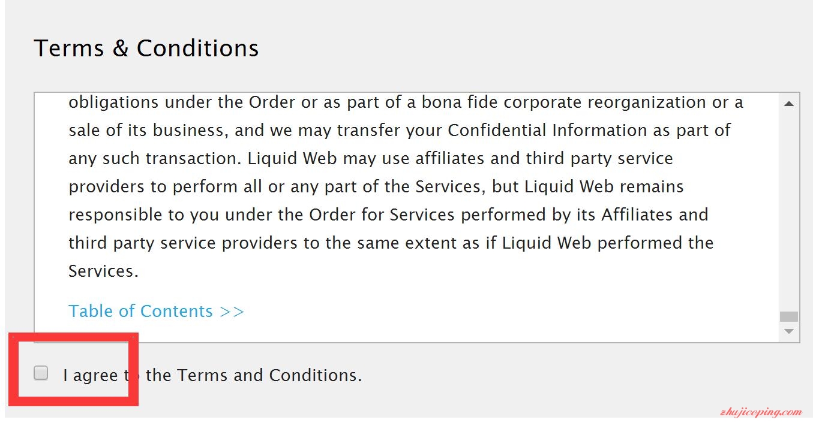Click blank gray area right of agree label
Viewport: 813px width, 432px height.
tap(570, 376)
